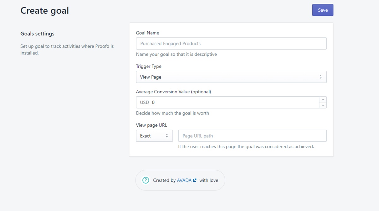Click the 'Name your goal' helper text
This screenshot has height=211, width=379.
coord(176,54)
